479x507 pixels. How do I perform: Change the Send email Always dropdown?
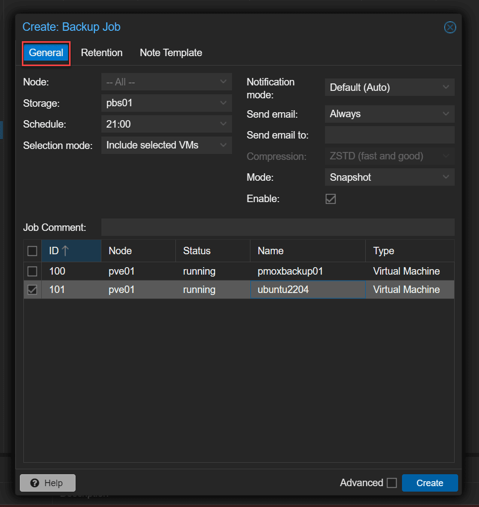point(389,114)
